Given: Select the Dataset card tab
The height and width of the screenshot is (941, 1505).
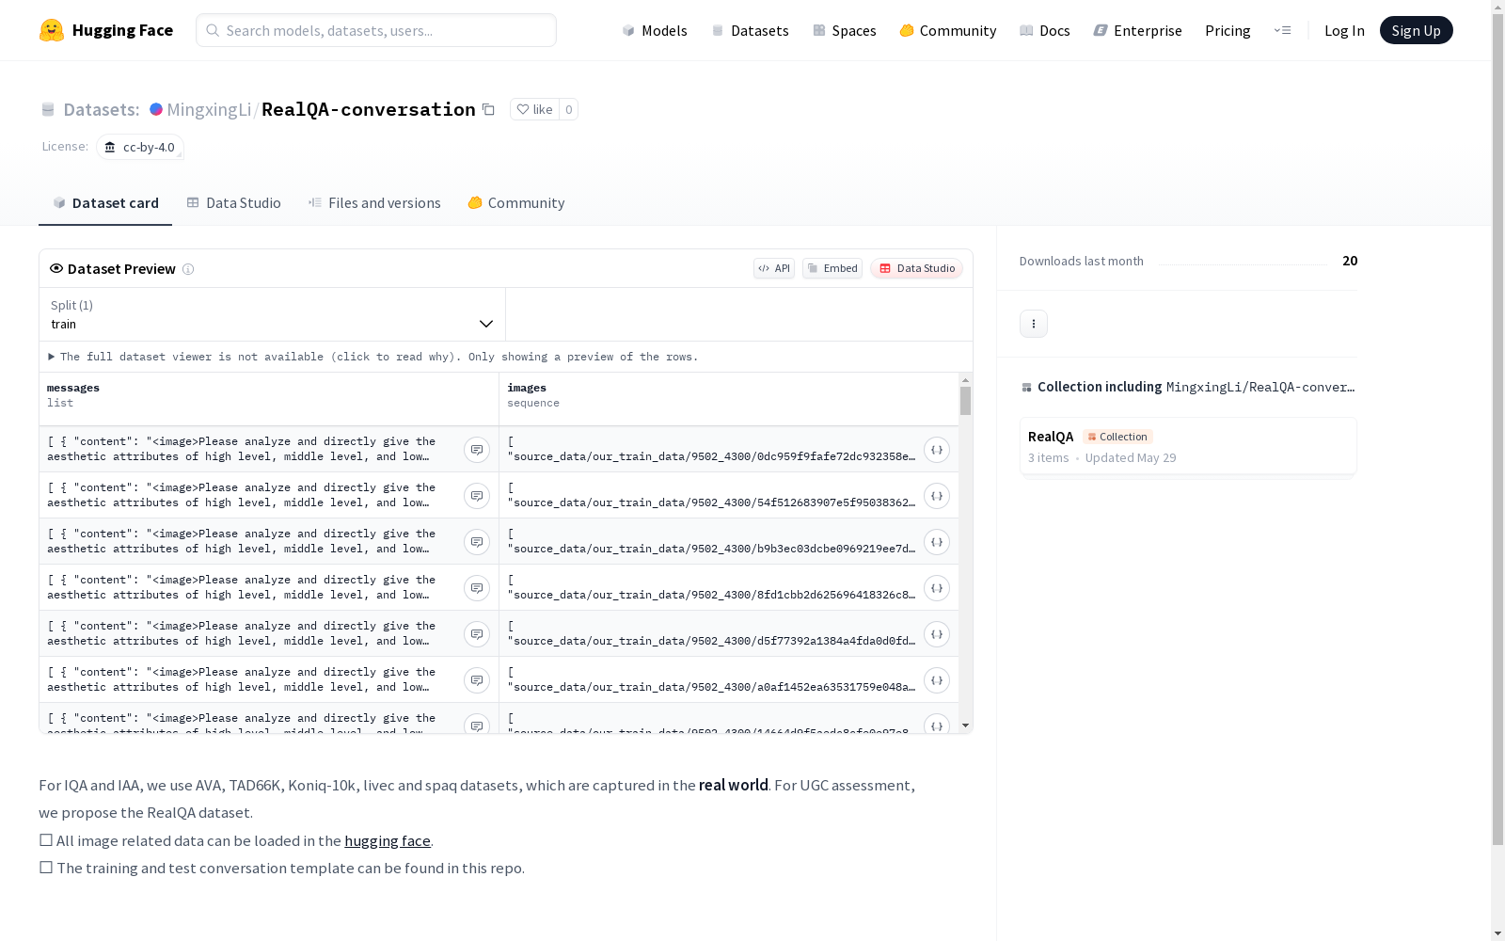Looking at the screenshot, I should (105, 203).
